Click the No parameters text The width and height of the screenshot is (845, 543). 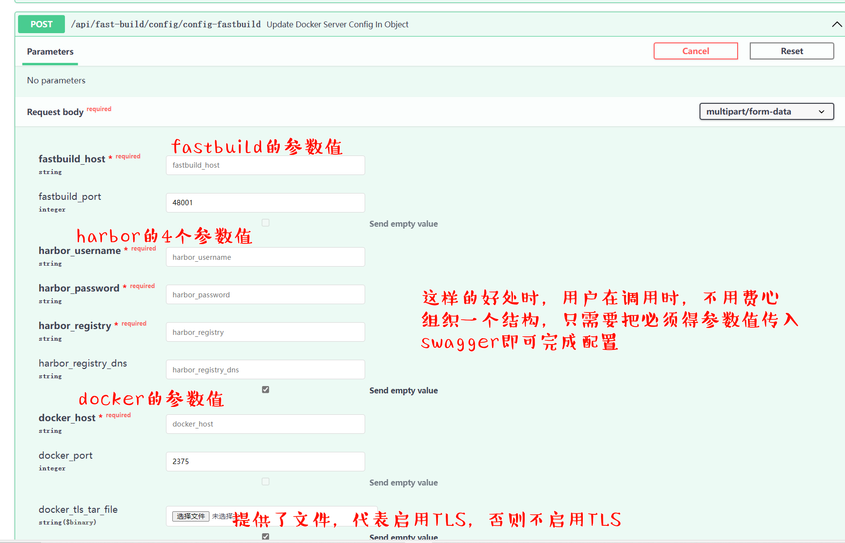tap(56, 80)
